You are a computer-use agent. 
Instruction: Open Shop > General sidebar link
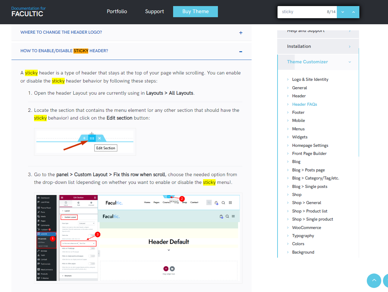[x=306, y=203]
